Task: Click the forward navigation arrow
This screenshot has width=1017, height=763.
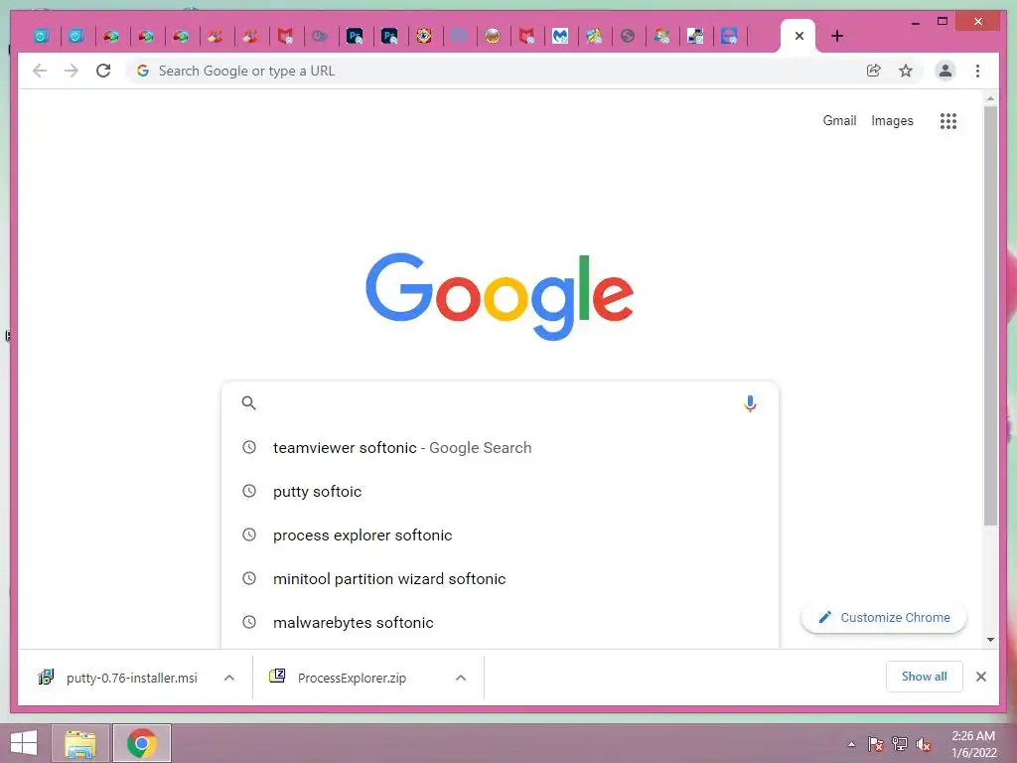Action: click(x=72, y=71)
